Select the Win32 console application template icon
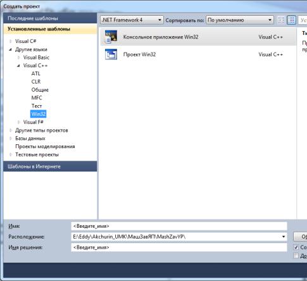 click(111, 37)
